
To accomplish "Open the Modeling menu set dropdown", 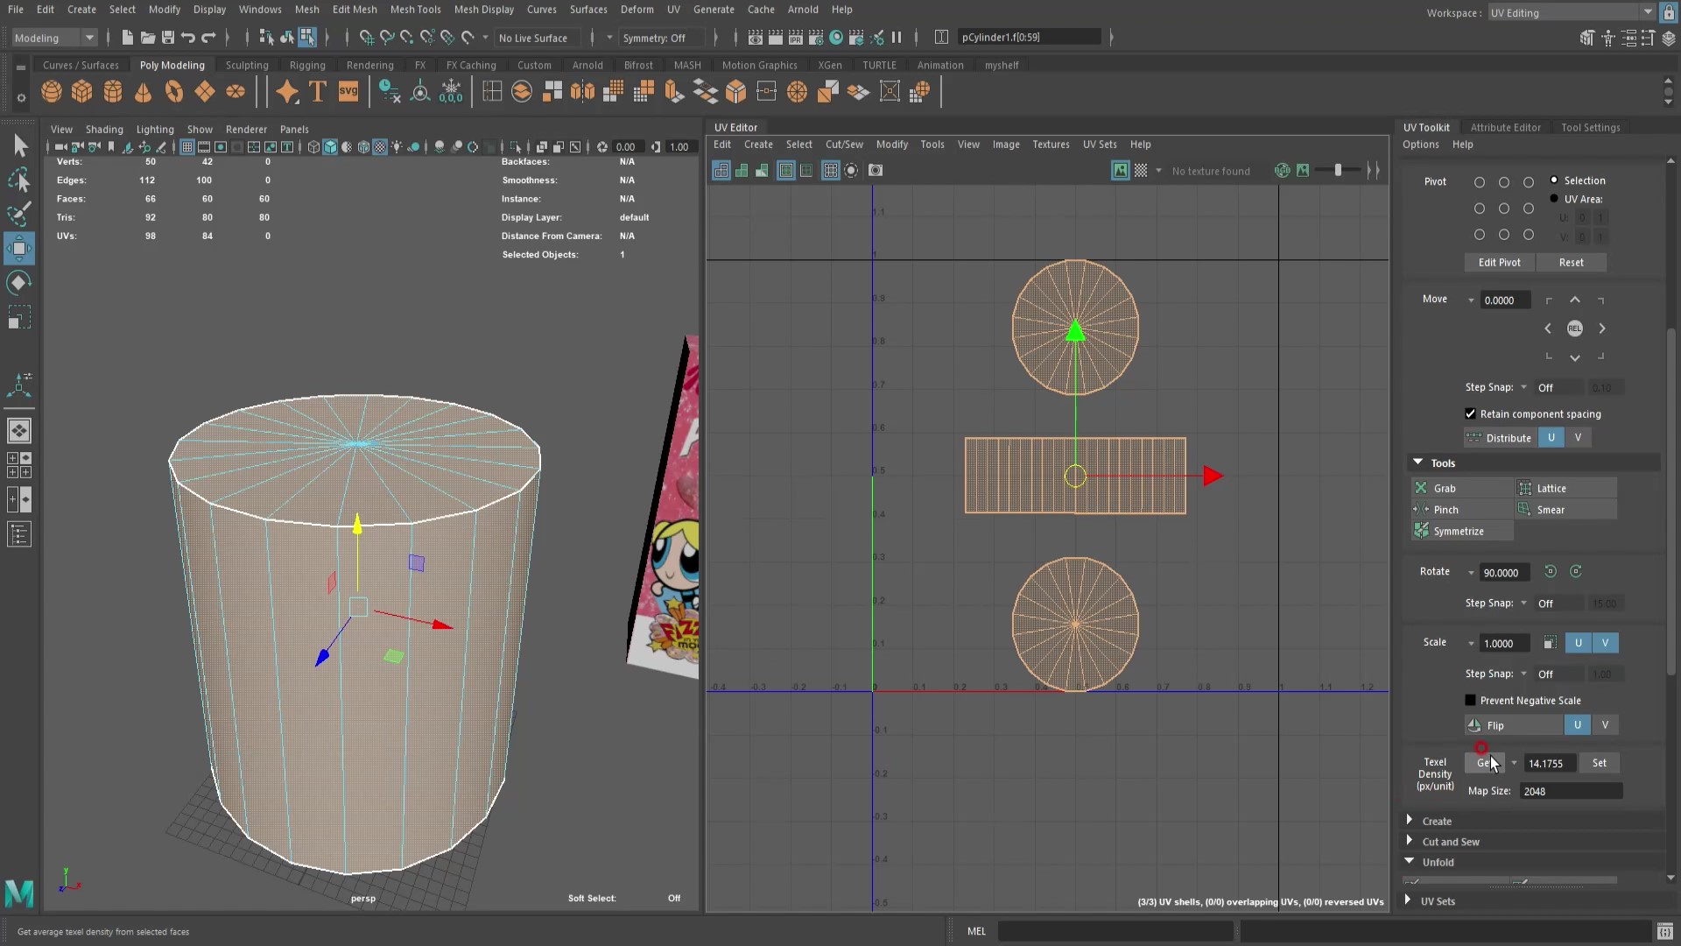I will point(53,38).
